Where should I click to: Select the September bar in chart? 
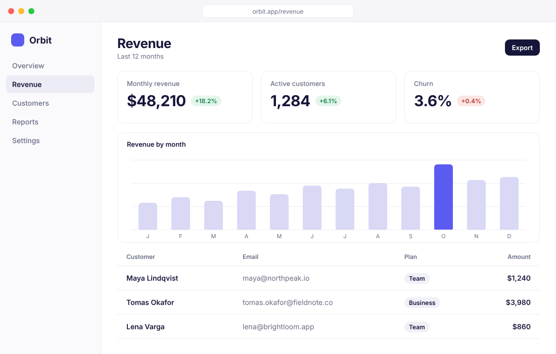(x=410, y=208)
